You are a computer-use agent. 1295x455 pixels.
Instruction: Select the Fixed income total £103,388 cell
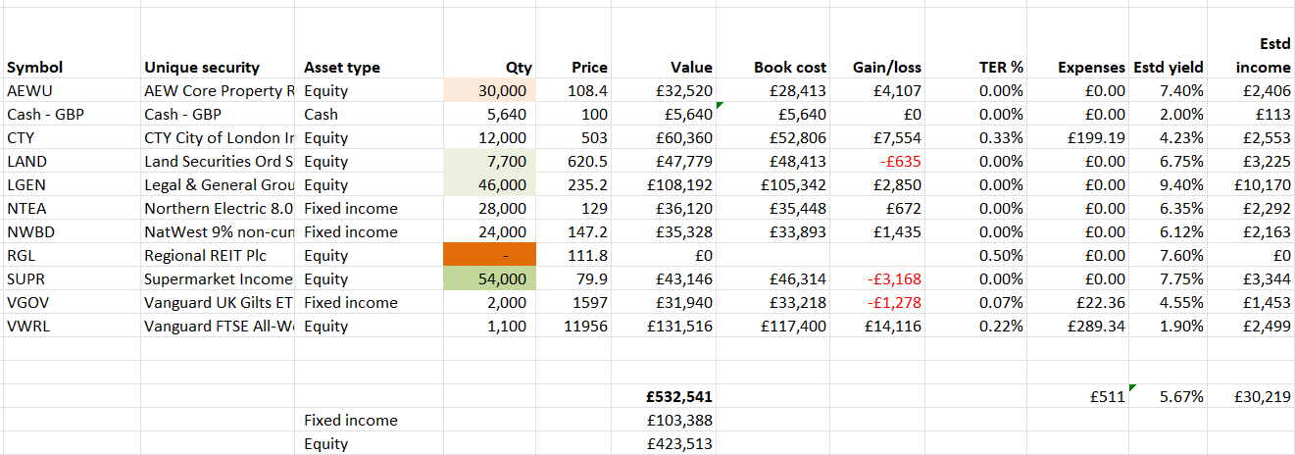(x=676, y=420)
